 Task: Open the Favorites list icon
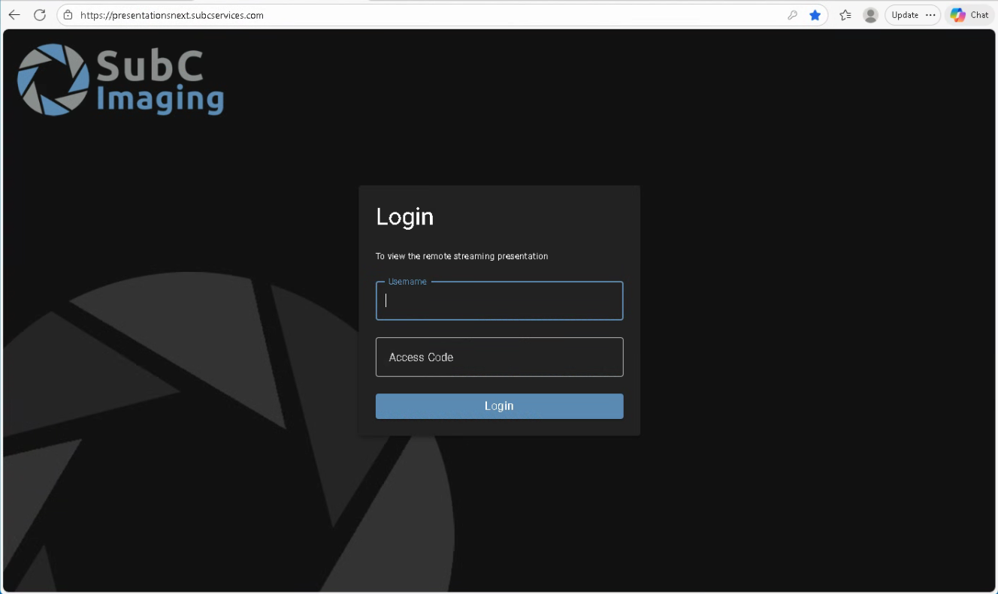[x=845, y=15]
